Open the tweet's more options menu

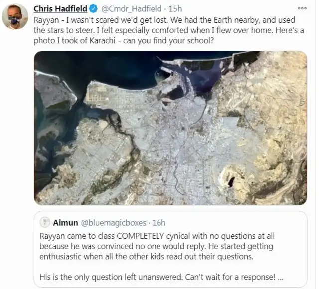click(x=302, y=8)
